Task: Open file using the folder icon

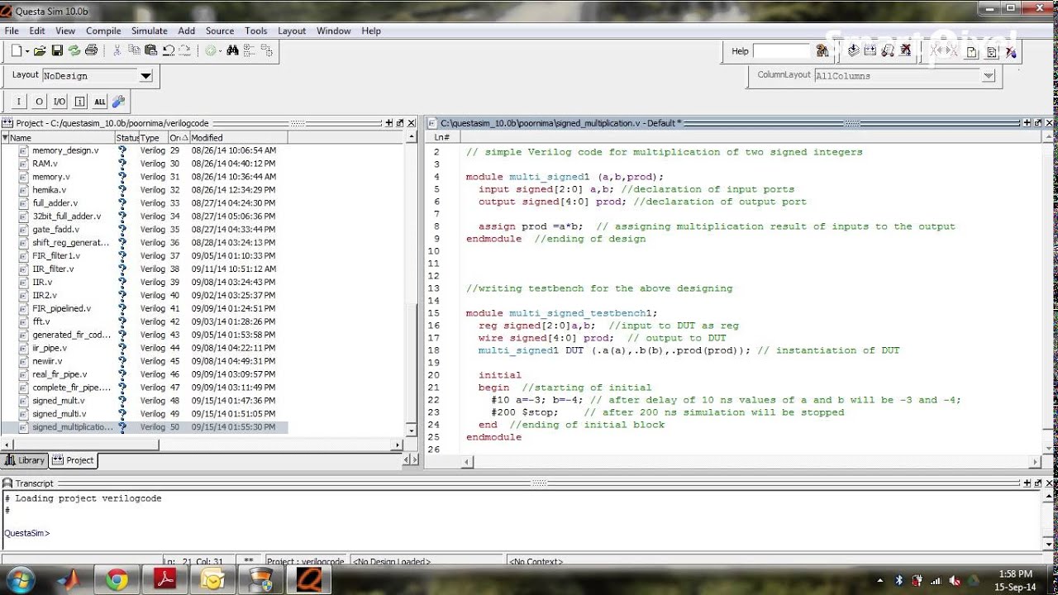Action: [x=40, y=50]
